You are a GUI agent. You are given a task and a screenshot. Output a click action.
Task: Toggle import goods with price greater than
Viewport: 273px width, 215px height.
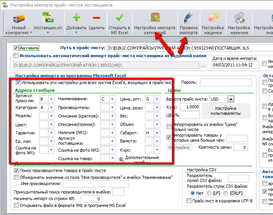pos(169,137)
